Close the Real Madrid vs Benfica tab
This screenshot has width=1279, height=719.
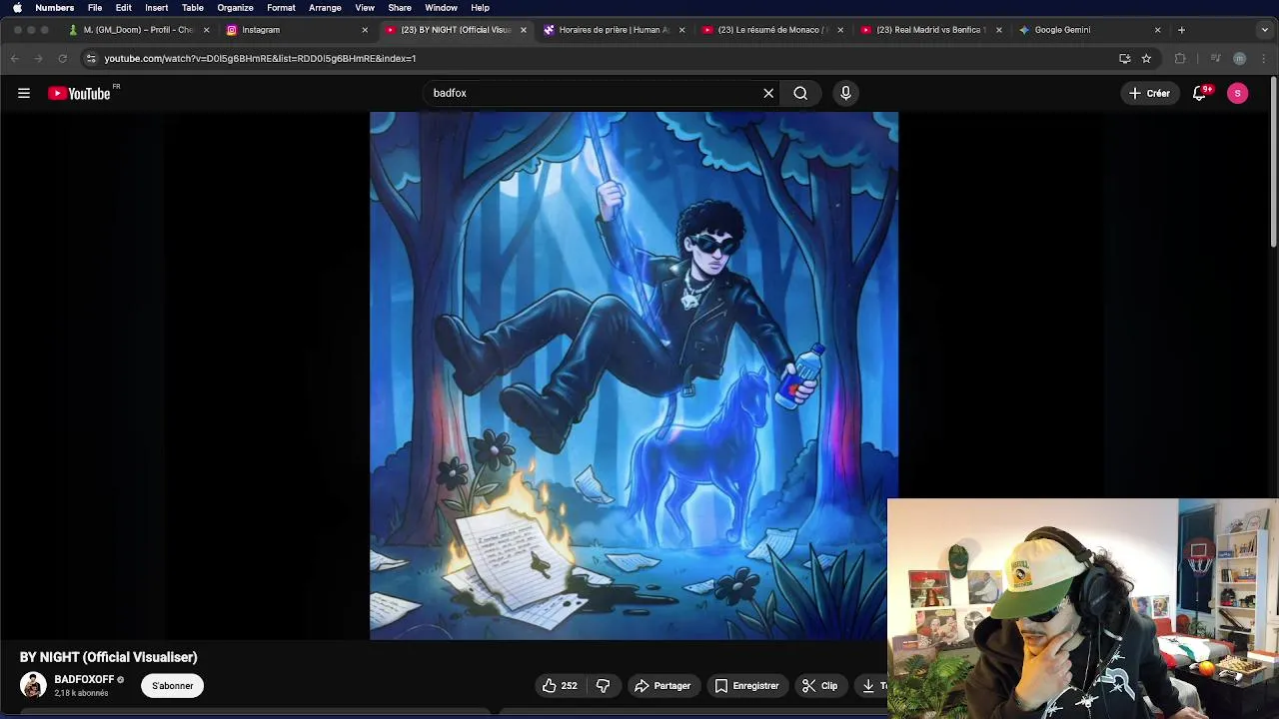(998, 30)
